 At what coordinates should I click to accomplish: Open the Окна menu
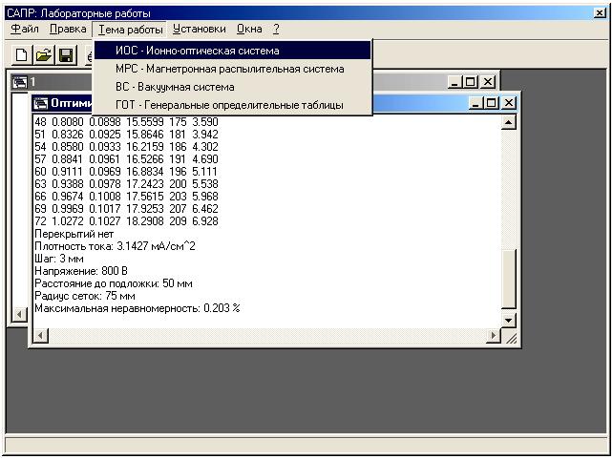(x=249, y=30)
